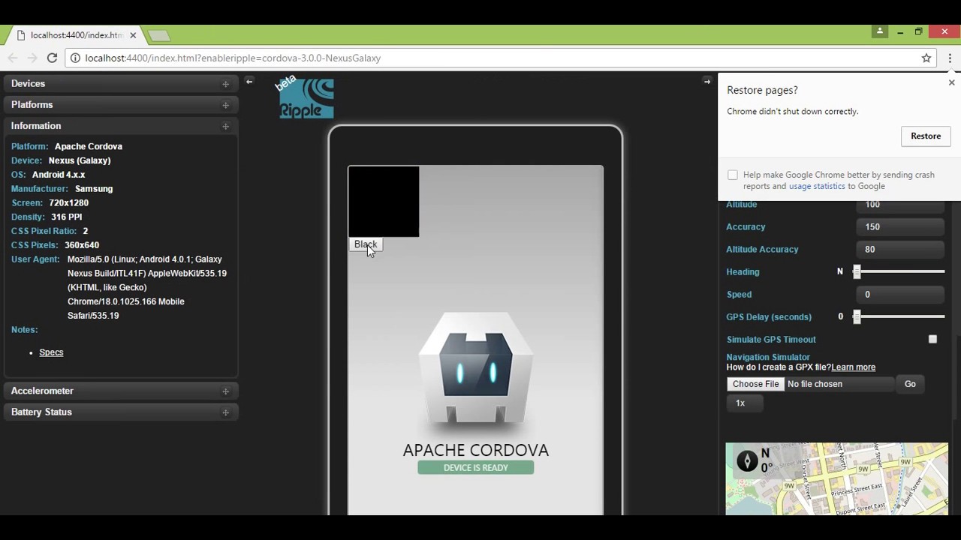The image size is (961, 540).
Task: Click the 720x1280 screen value
Action: click(x=68, y=203)
